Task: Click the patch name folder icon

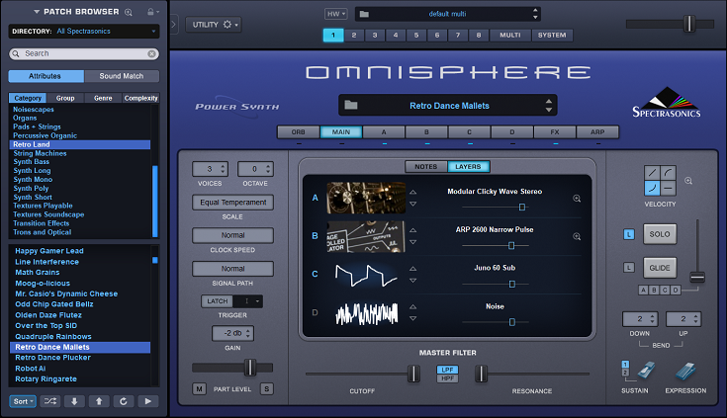Action: pyautogui.click(x=351, y=105)
